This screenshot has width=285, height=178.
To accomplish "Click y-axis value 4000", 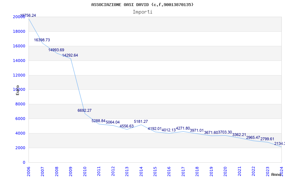I will pos(20,133).
